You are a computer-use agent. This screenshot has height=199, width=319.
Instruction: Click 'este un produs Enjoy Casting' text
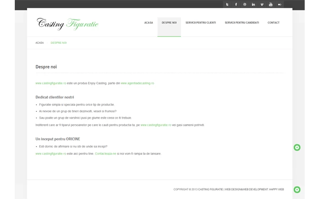[x=87, y=83]
